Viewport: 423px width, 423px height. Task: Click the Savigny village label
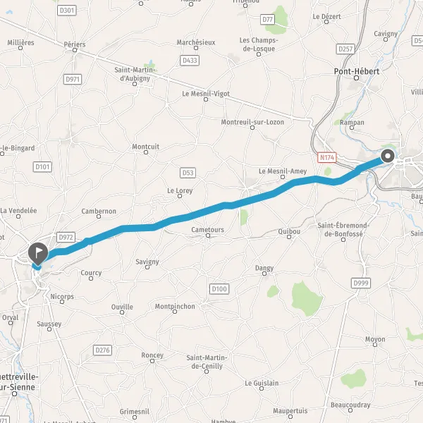click(147, 262)
